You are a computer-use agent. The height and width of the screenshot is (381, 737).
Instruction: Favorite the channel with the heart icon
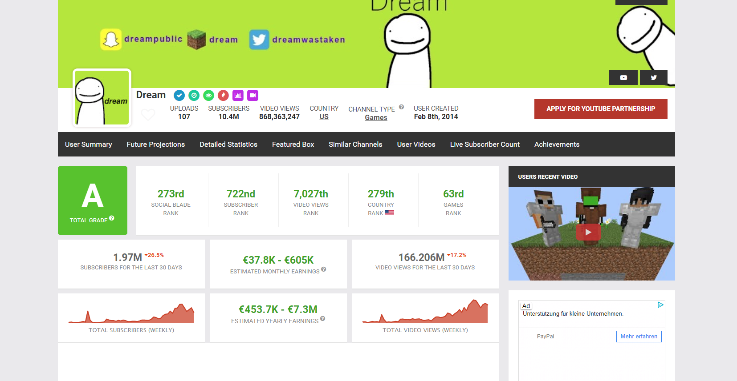[148, 115]
